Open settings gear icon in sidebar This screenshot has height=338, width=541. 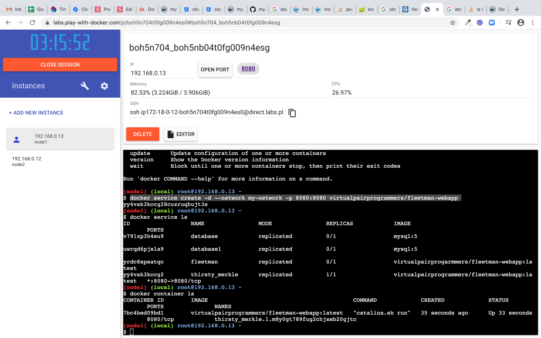(x=104, y=86)
